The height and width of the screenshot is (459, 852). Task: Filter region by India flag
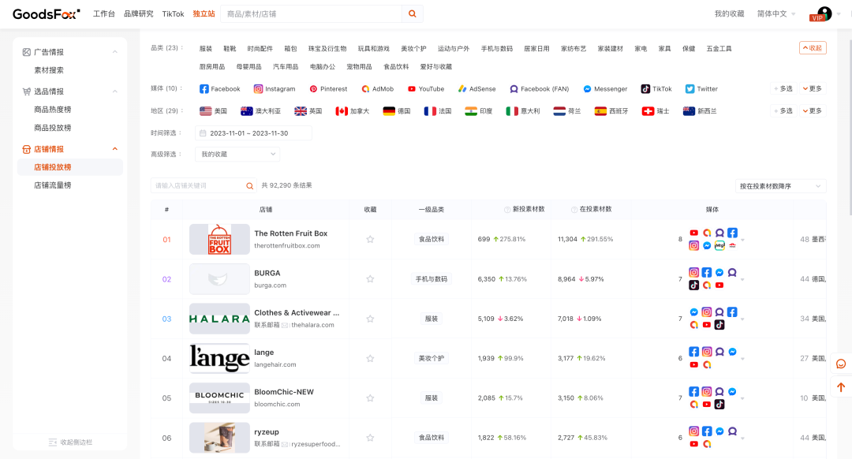[470, 111]
